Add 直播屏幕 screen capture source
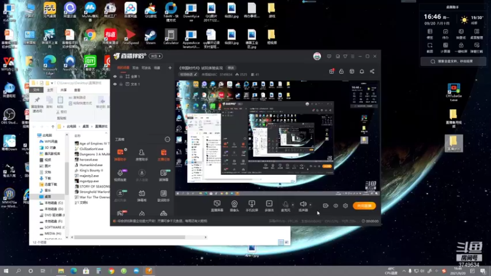Image resolution: width=491 pixels, height=276 pixels. 217,206
